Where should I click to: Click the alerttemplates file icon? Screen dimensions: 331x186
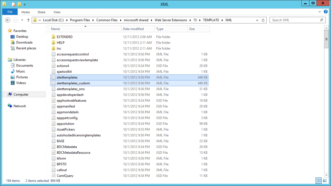click(54, 77)
